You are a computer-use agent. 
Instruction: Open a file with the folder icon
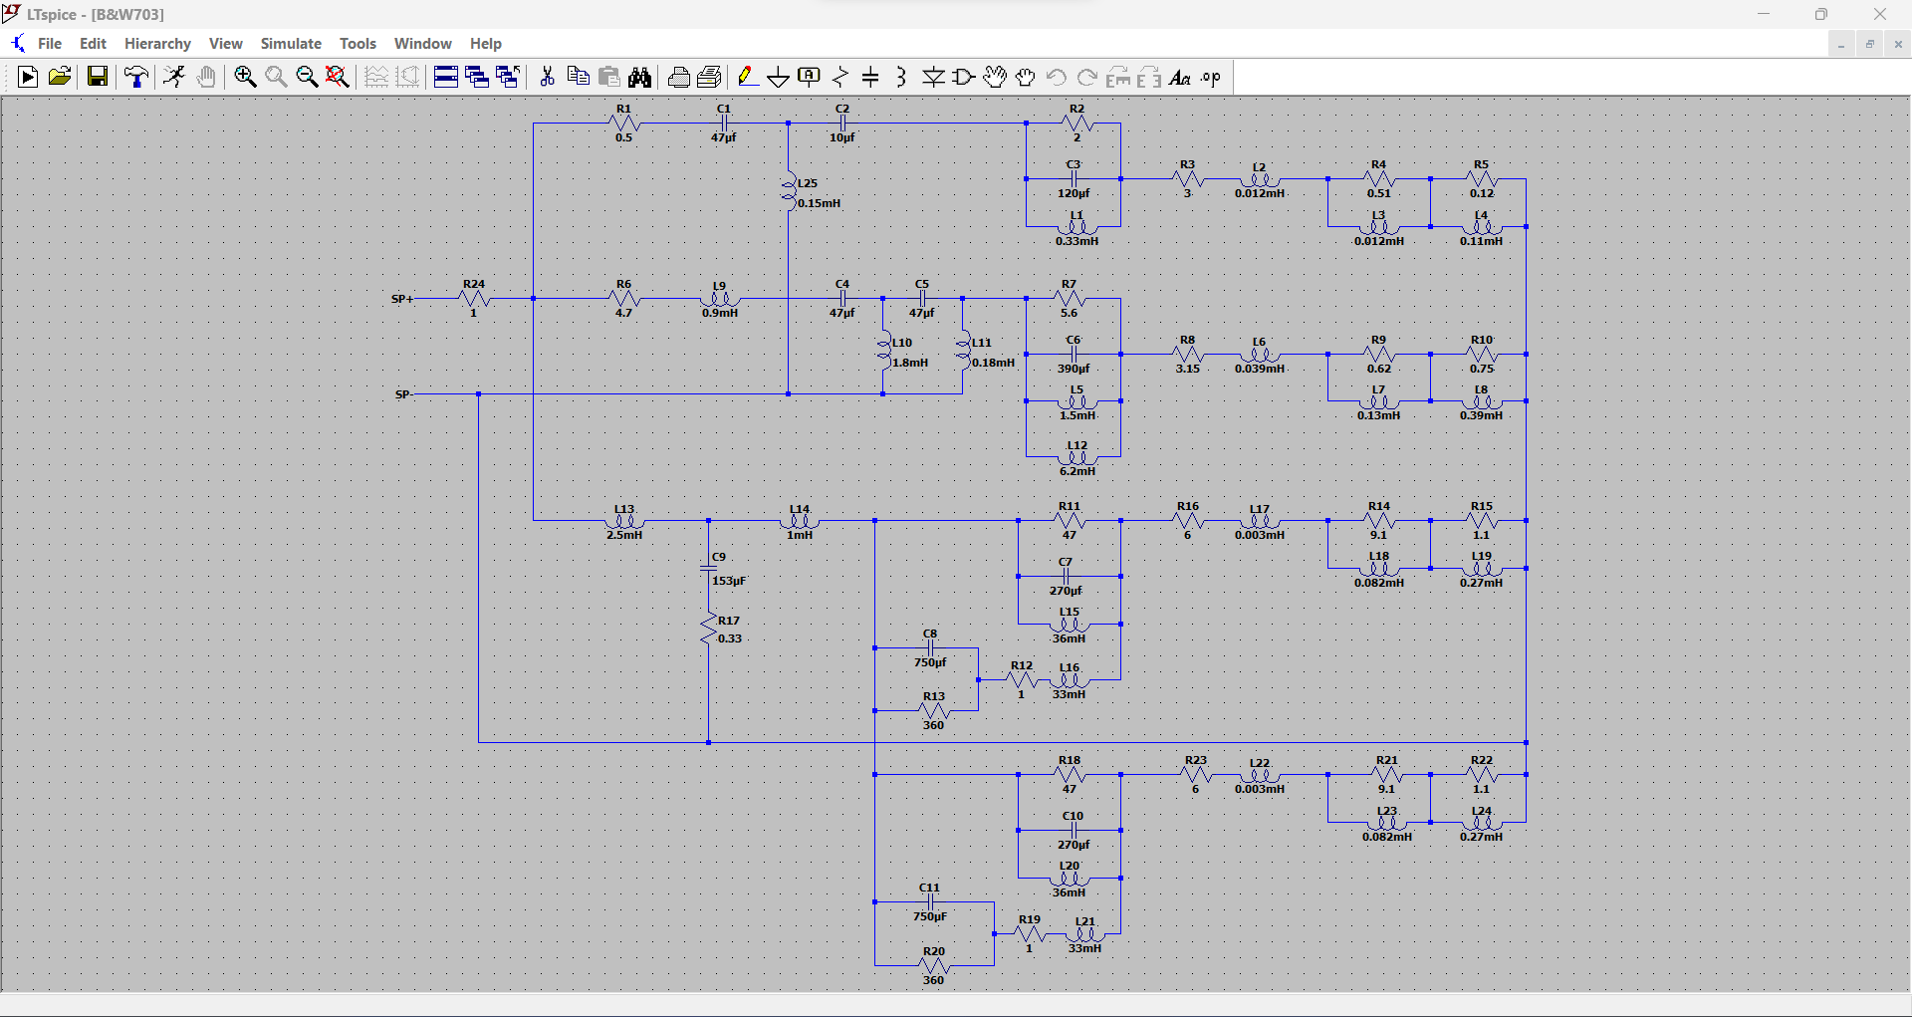click(60, 77)
